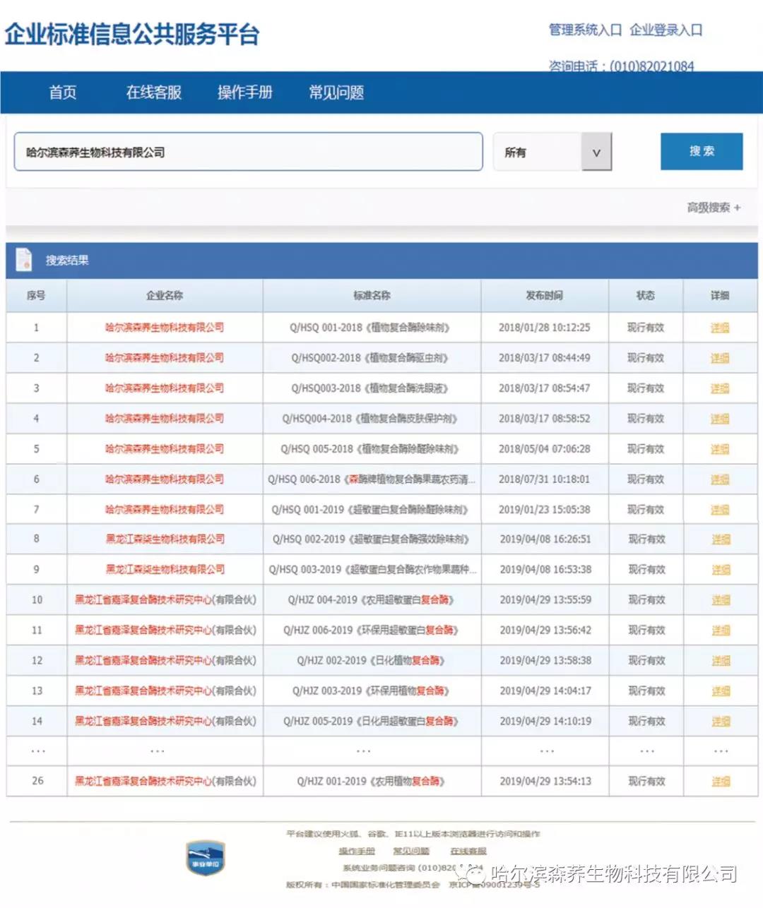
Task: Open 详细 link for Q/HSQ 002-2019 row
Action: (721, 539)
